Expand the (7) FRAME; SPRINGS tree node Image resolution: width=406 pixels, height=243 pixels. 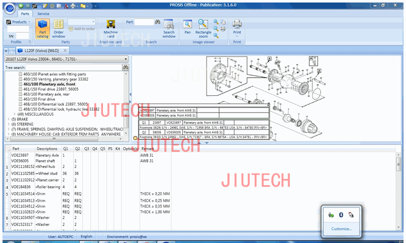pos(9,129)
